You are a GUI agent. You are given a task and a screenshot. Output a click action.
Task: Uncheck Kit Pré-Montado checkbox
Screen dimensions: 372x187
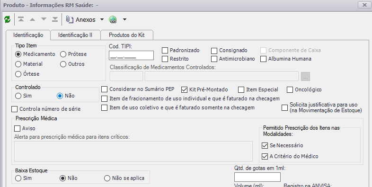coord(184,89)
